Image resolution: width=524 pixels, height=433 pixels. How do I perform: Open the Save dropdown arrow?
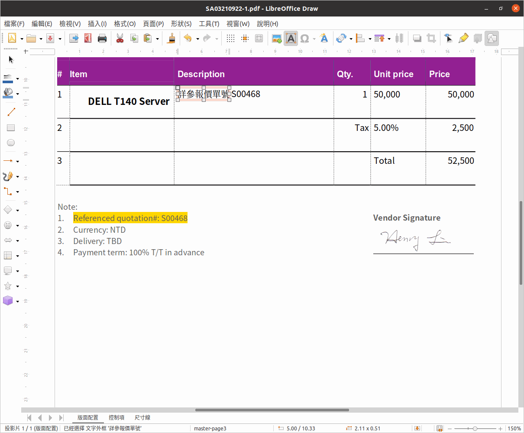point(60,39)
